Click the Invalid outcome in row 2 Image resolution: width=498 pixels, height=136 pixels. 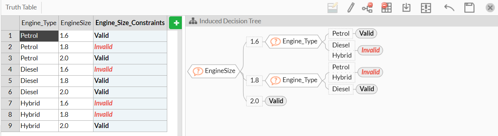pos(103,47)
